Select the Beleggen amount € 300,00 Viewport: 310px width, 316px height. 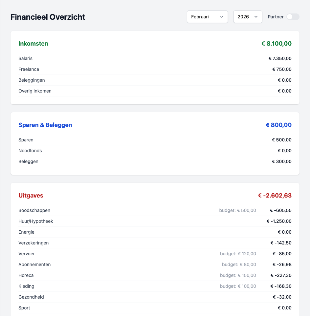click(x=282, y=162)
